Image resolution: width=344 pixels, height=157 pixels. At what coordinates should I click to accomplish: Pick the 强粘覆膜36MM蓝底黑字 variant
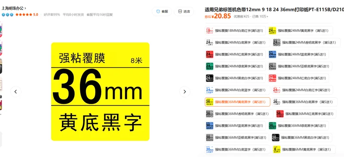click(235, 126)
